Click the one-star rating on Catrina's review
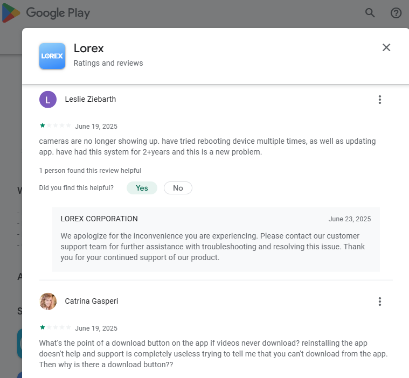The image size is (409, 378). pyautogui.click(x=55, y=327)
